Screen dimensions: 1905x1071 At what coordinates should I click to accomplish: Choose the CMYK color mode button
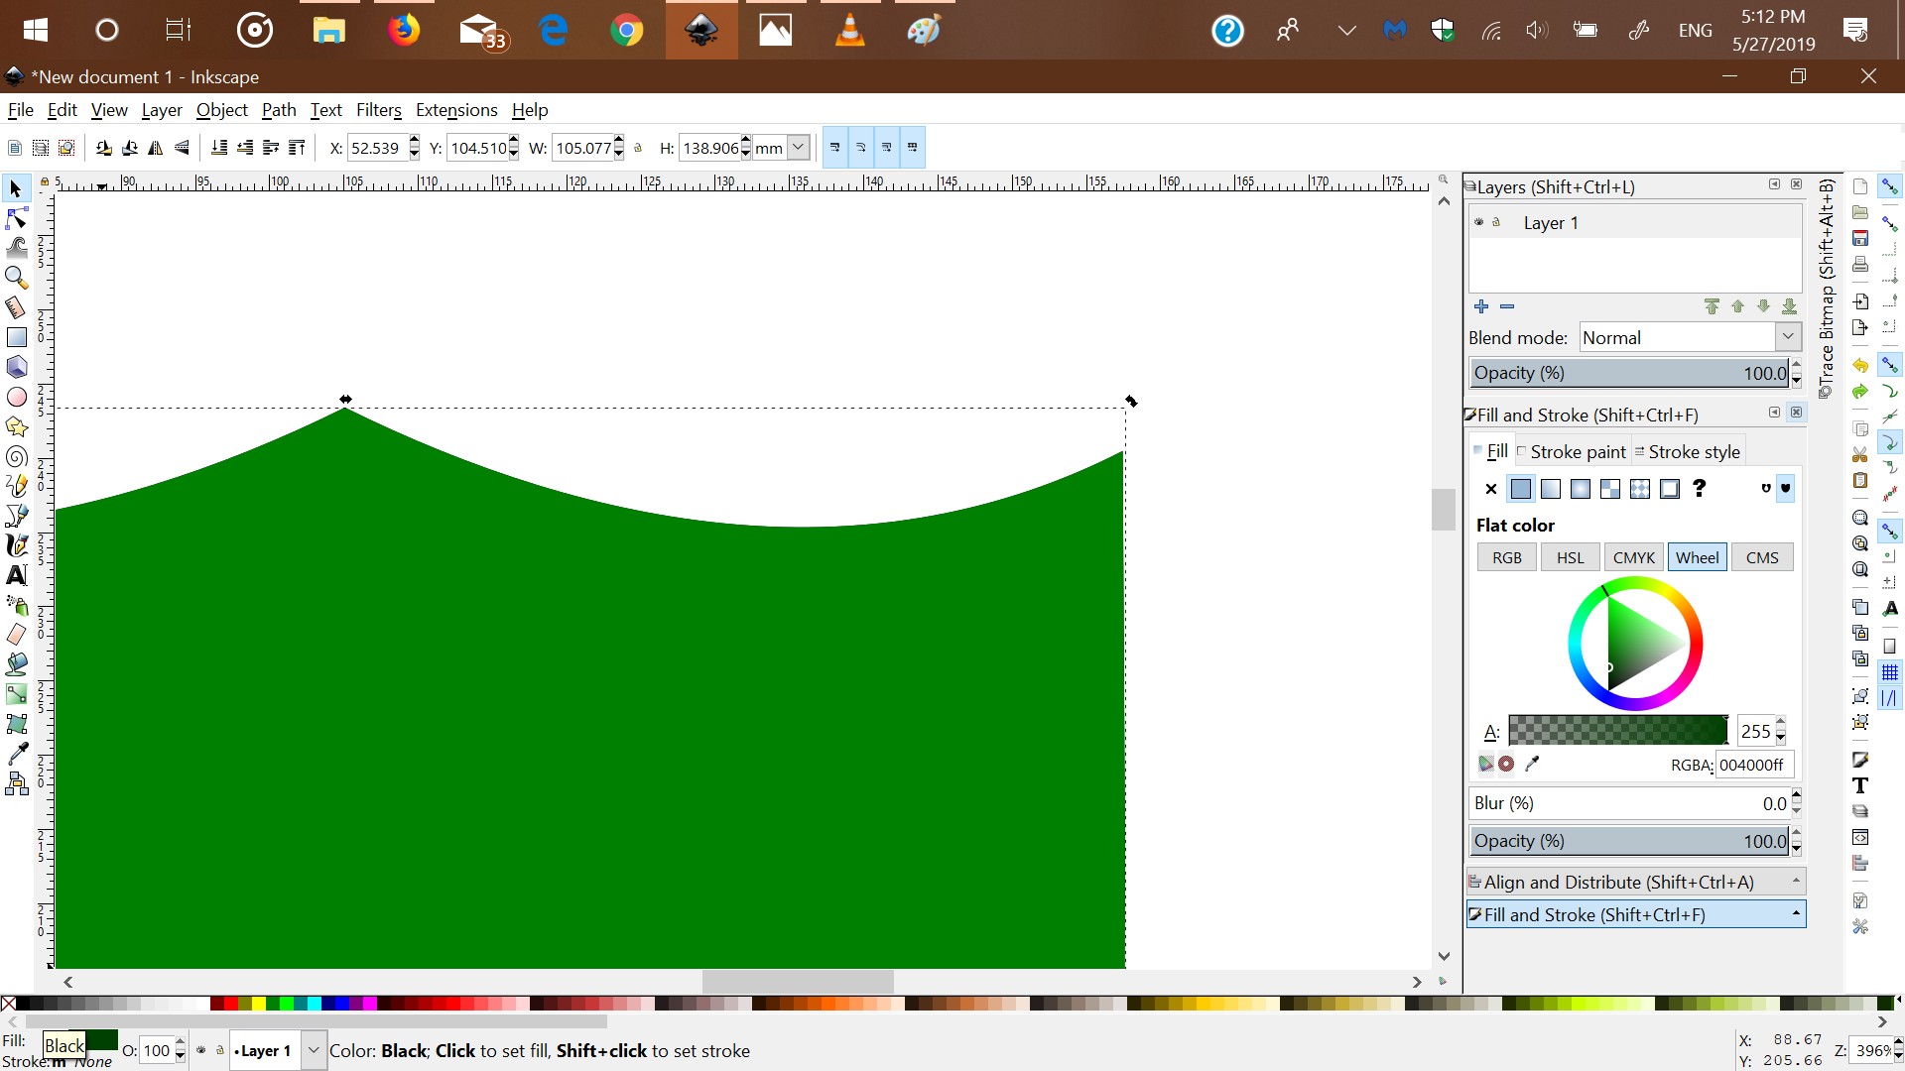pos(1633,557)
